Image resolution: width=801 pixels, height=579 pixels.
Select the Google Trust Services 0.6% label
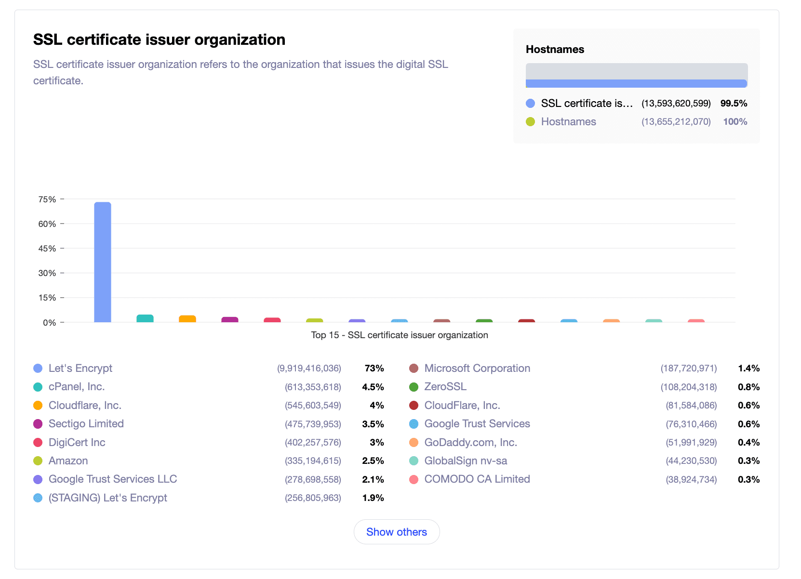[x=477, y=424]
